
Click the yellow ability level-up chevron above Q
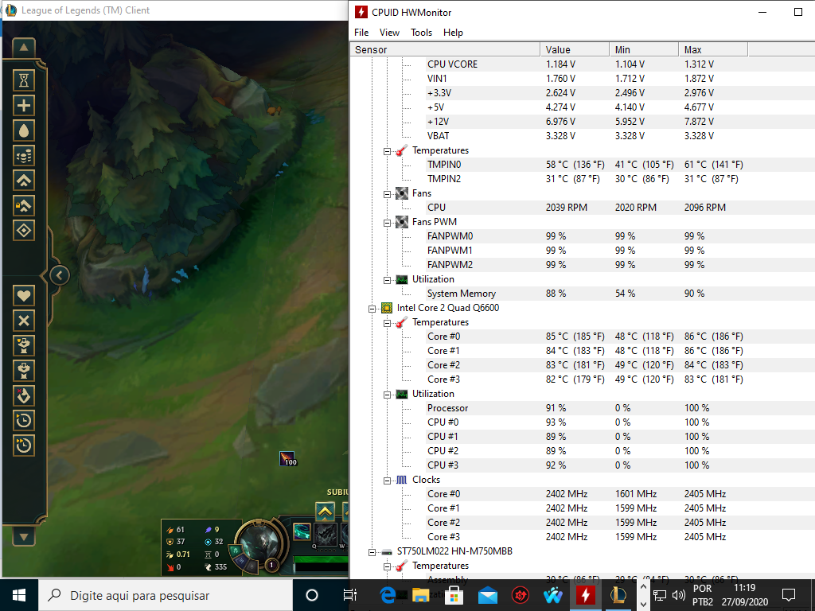(x=325, y=512)
